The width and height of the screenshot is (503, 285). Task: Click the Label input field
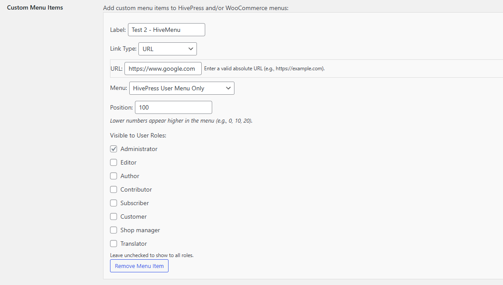[x=166, y=30]
